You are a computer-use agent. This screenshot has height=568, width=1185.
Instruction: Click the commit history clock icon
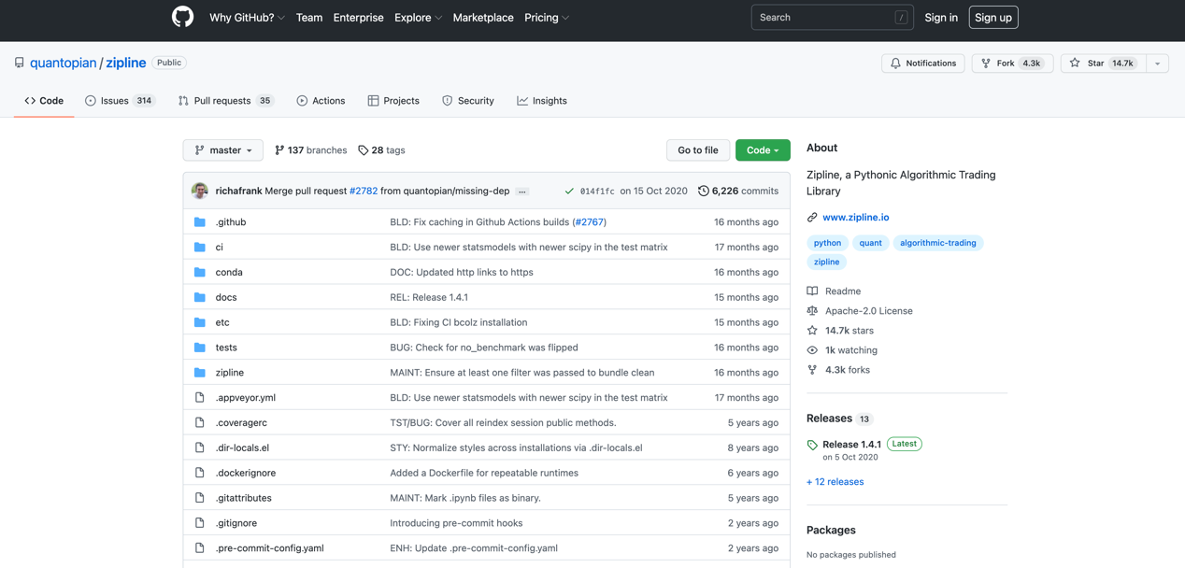click(x=703, y=191)
